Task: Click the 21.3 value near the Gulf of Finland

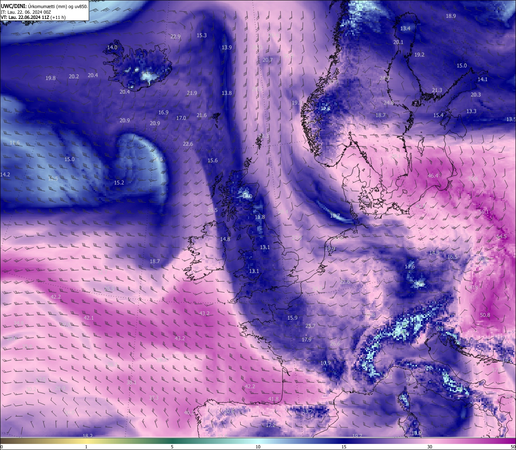Action: [437, 90]
